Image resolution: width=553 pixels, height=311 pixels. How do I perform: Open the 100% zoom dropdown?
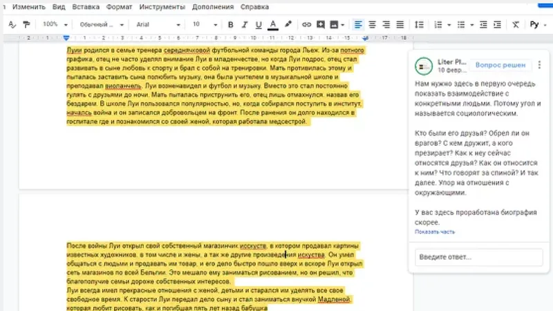tap(55, 25)
